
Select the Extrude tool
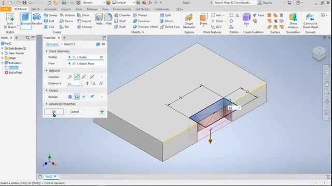pyautogui.click(x=25, y=21)
